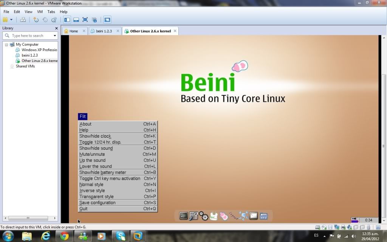Toggle the library sidebar view button
The width and height of the screenshot is (387, 242).
(x=67, y=20)
